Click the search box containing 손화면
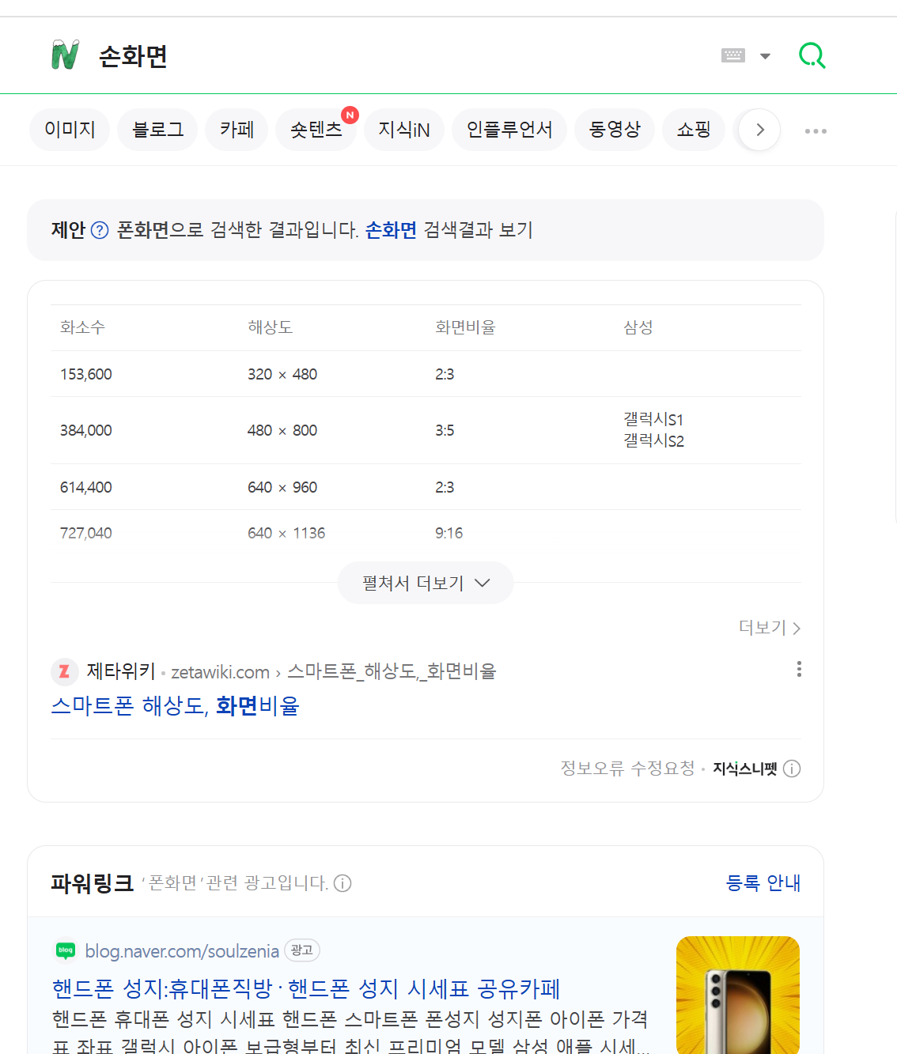897x1054 pixels. tap(396, 56)
